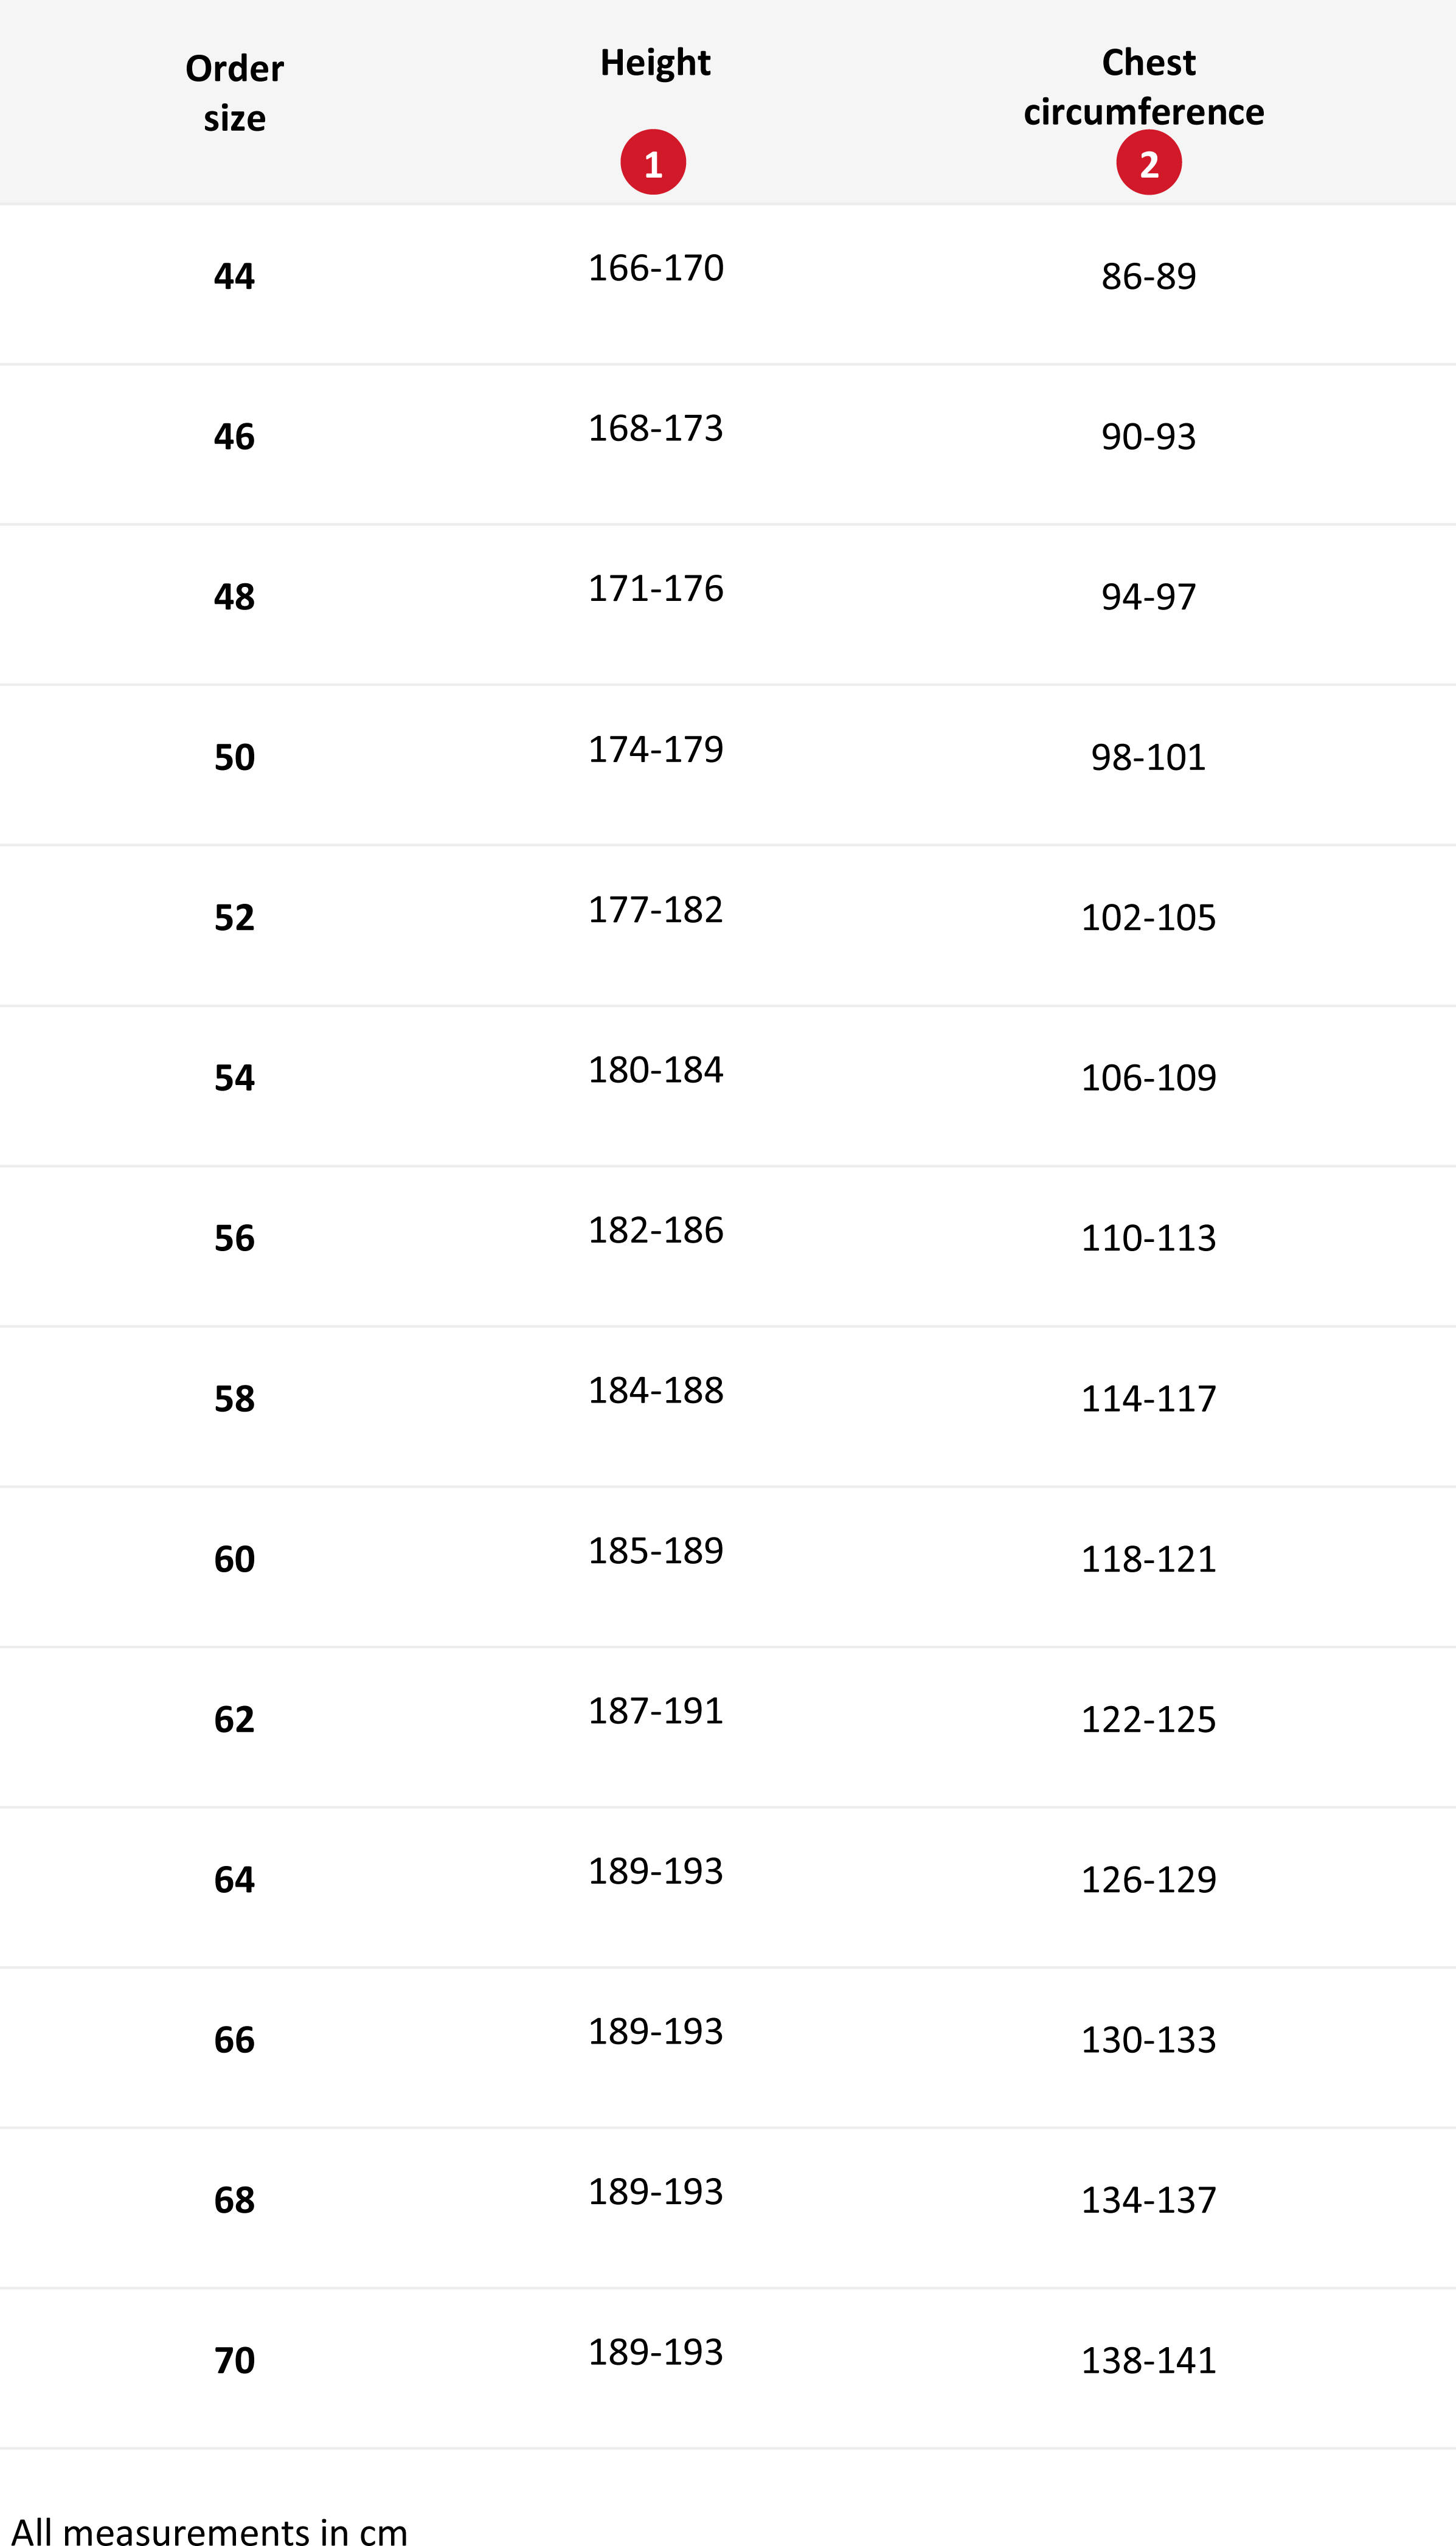Screen dimensions: 1456x2546
Task: Choose order size 44
Action: pos(235,276)
